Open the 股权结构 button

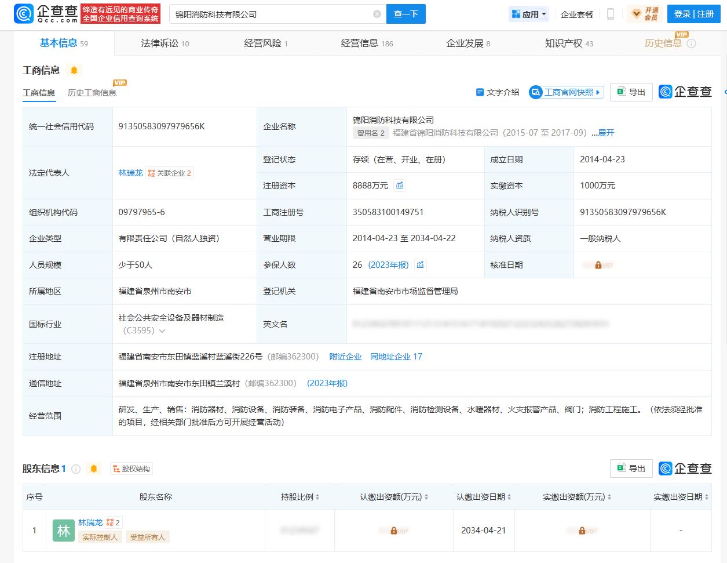[x=131, y=469]
